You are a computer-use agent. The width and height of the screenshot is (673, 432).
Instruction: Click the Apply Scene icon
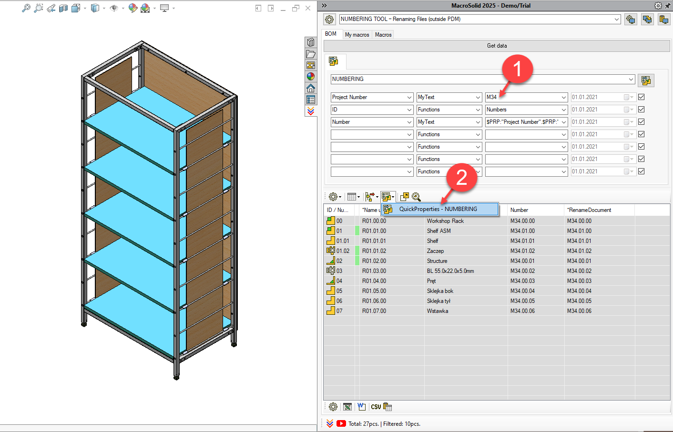coord(145,8)
